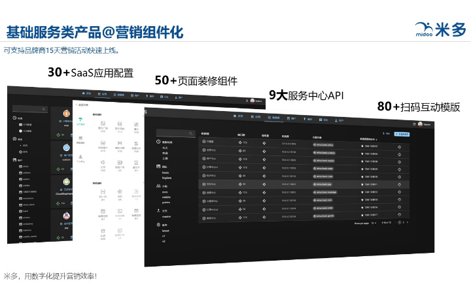Open the second top navigation tab in the front window

[x=256, y=117]
